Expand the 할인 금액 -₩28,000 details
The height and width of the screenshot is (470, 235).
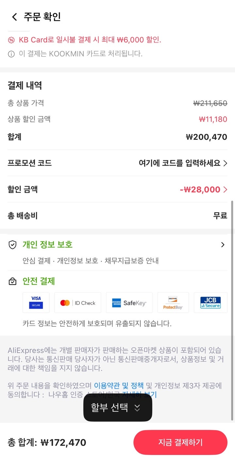point(203,189)
